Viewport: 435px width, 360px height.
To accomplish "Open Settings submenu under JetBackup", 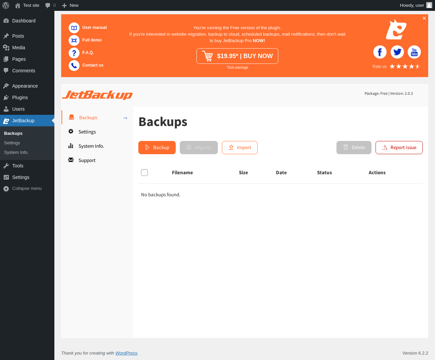I will pos(27,143).
